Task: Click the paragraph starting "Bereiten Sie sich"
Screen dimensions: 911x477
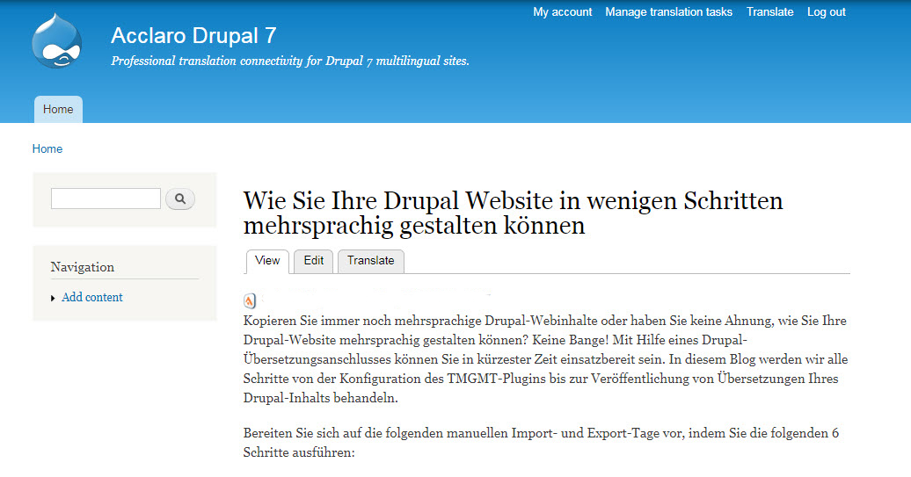Action: (x=541, y=443)
